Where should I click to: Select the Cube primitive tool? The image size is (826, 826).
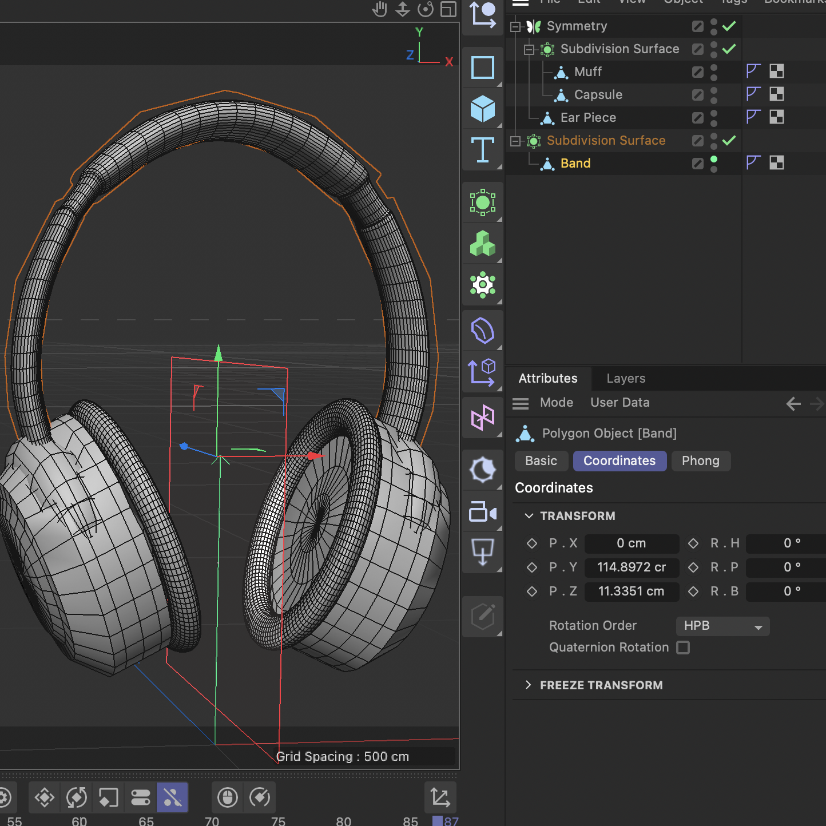tap(483, 109)
